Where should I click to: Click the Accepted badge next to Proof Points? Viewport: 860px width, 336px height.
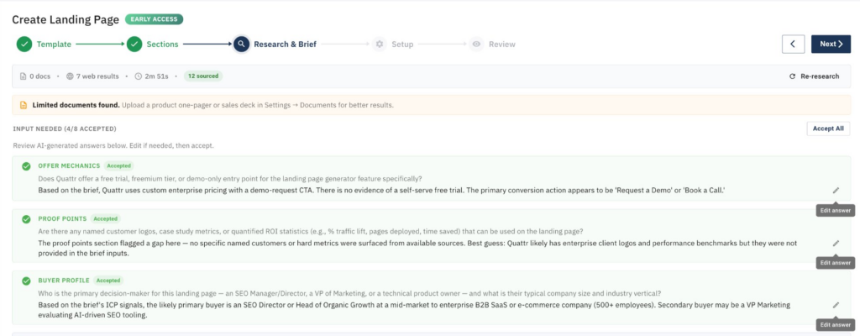point(105,218)
